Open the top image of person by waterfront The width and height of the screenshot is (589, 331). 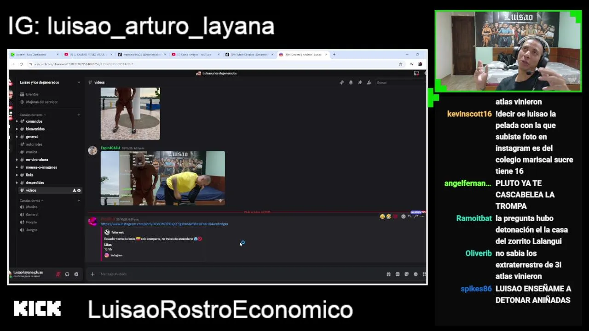[x=130, y=114]
